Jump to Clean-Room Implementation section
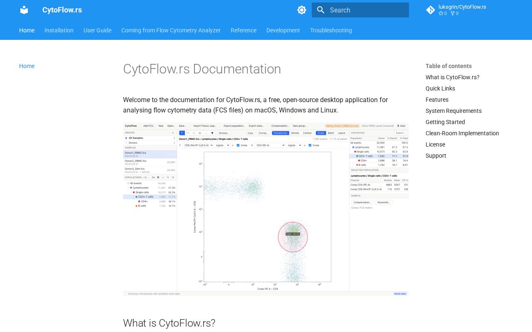Image resolution: width=532 pixels, height=332 pixels. coord(462,133)
